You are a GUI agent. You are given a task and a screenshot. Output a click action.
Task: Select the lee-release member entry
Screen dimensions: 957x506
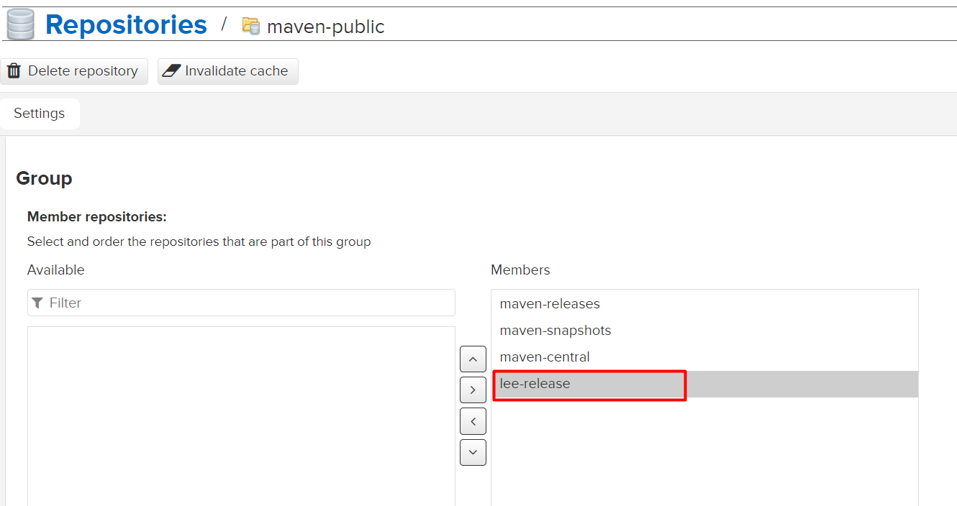pos(535,384)
